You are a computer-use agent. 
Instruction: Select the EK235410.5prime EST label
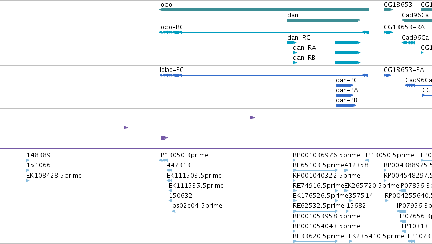tap(376, 236)
